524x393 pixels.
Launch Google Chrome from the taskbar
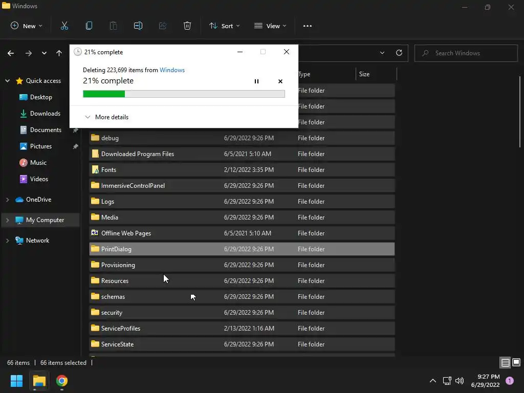coord(62,381)
